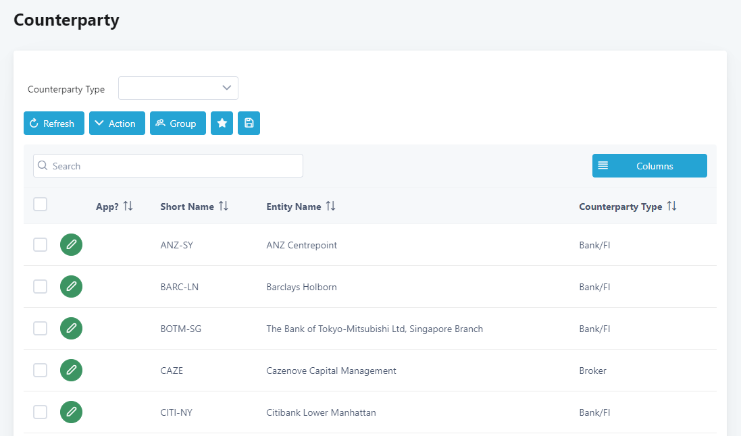Open the Counterparty Type filter dropdown
741x436 pixels.
click(x=178, y=88)
